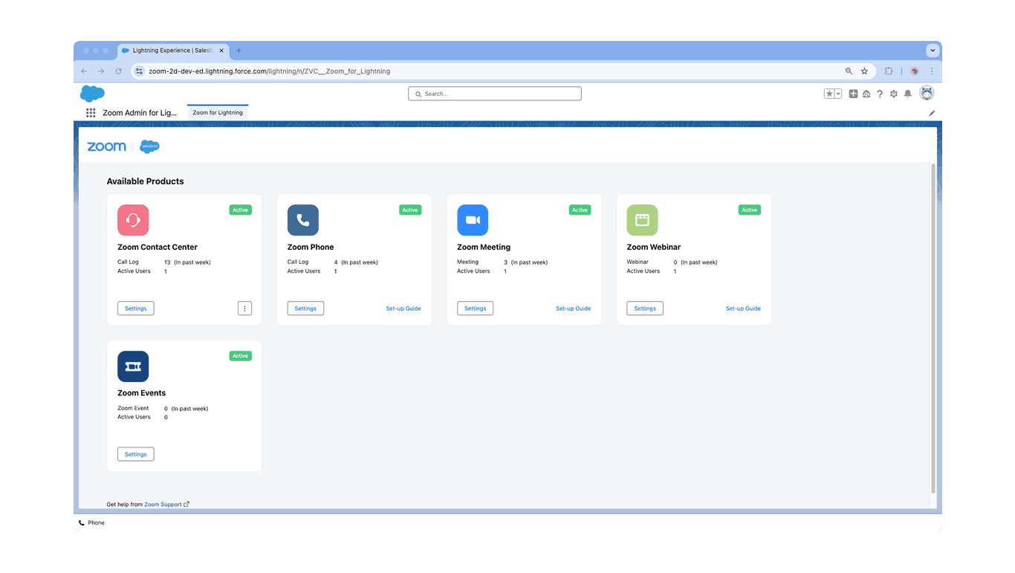This screenshot has width=1015, height=573.
Task: Reload the browser page
Action: [118, 71]
